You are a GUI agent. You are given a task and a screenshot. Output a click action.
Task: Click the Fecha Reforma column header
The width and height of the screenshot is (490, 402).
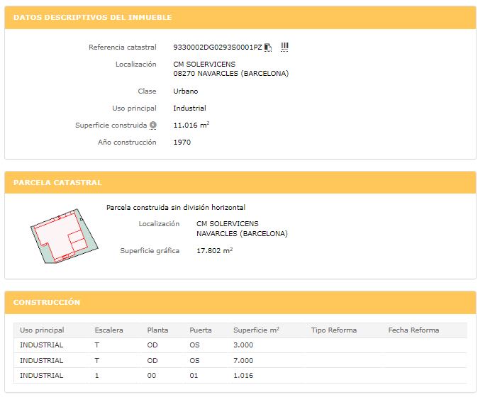tap(413, 330)
